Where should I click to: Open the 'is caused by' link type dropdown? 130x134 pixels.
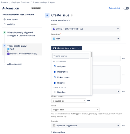69,101
